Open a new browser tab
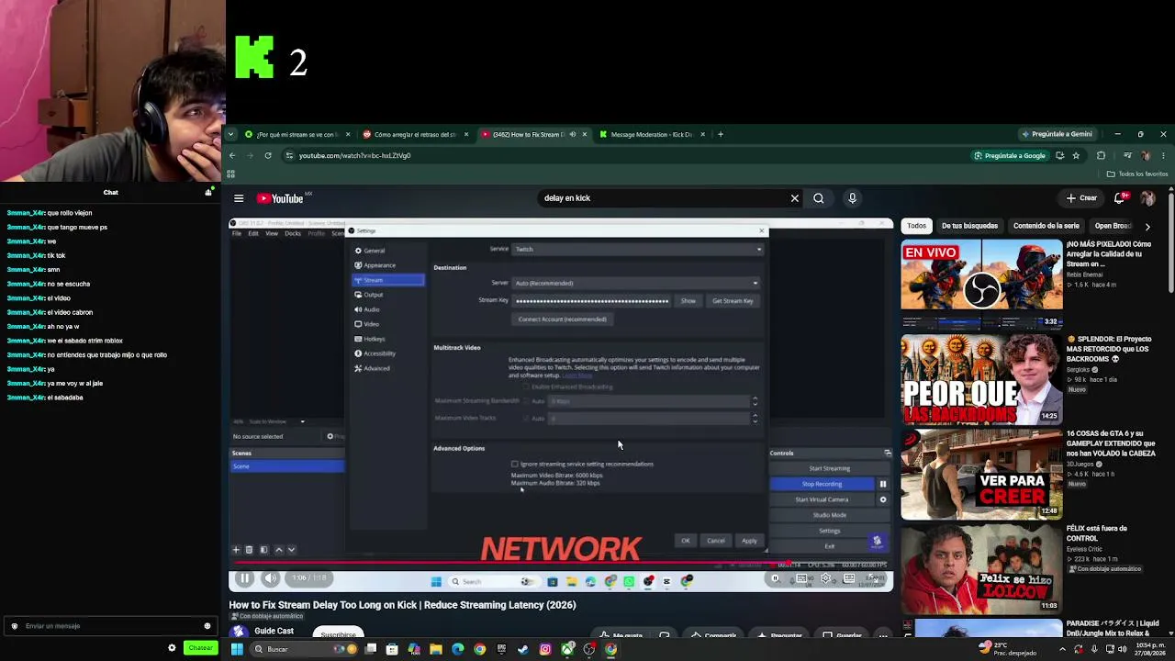1175x661 pixels. (721, 135)
